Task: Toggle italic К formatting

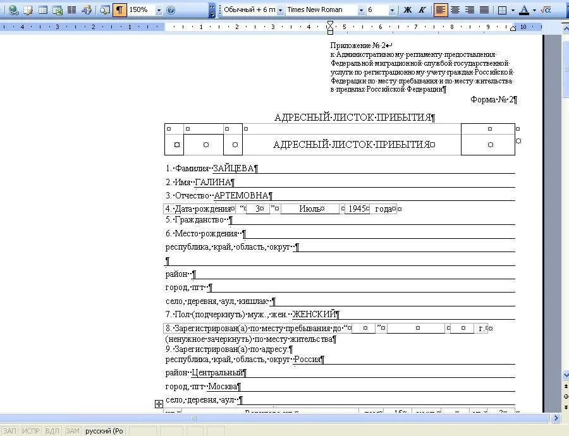Action: (422, 9)
